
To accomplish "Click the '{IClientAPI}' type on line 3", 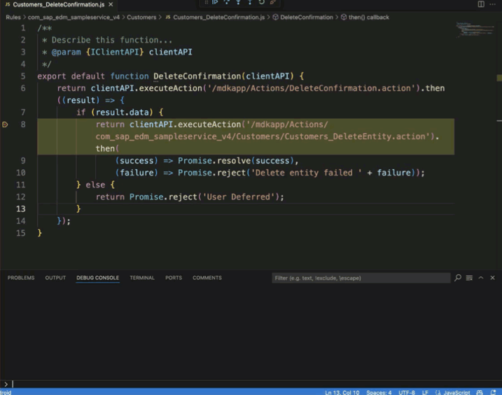I will tap(115, 52).
